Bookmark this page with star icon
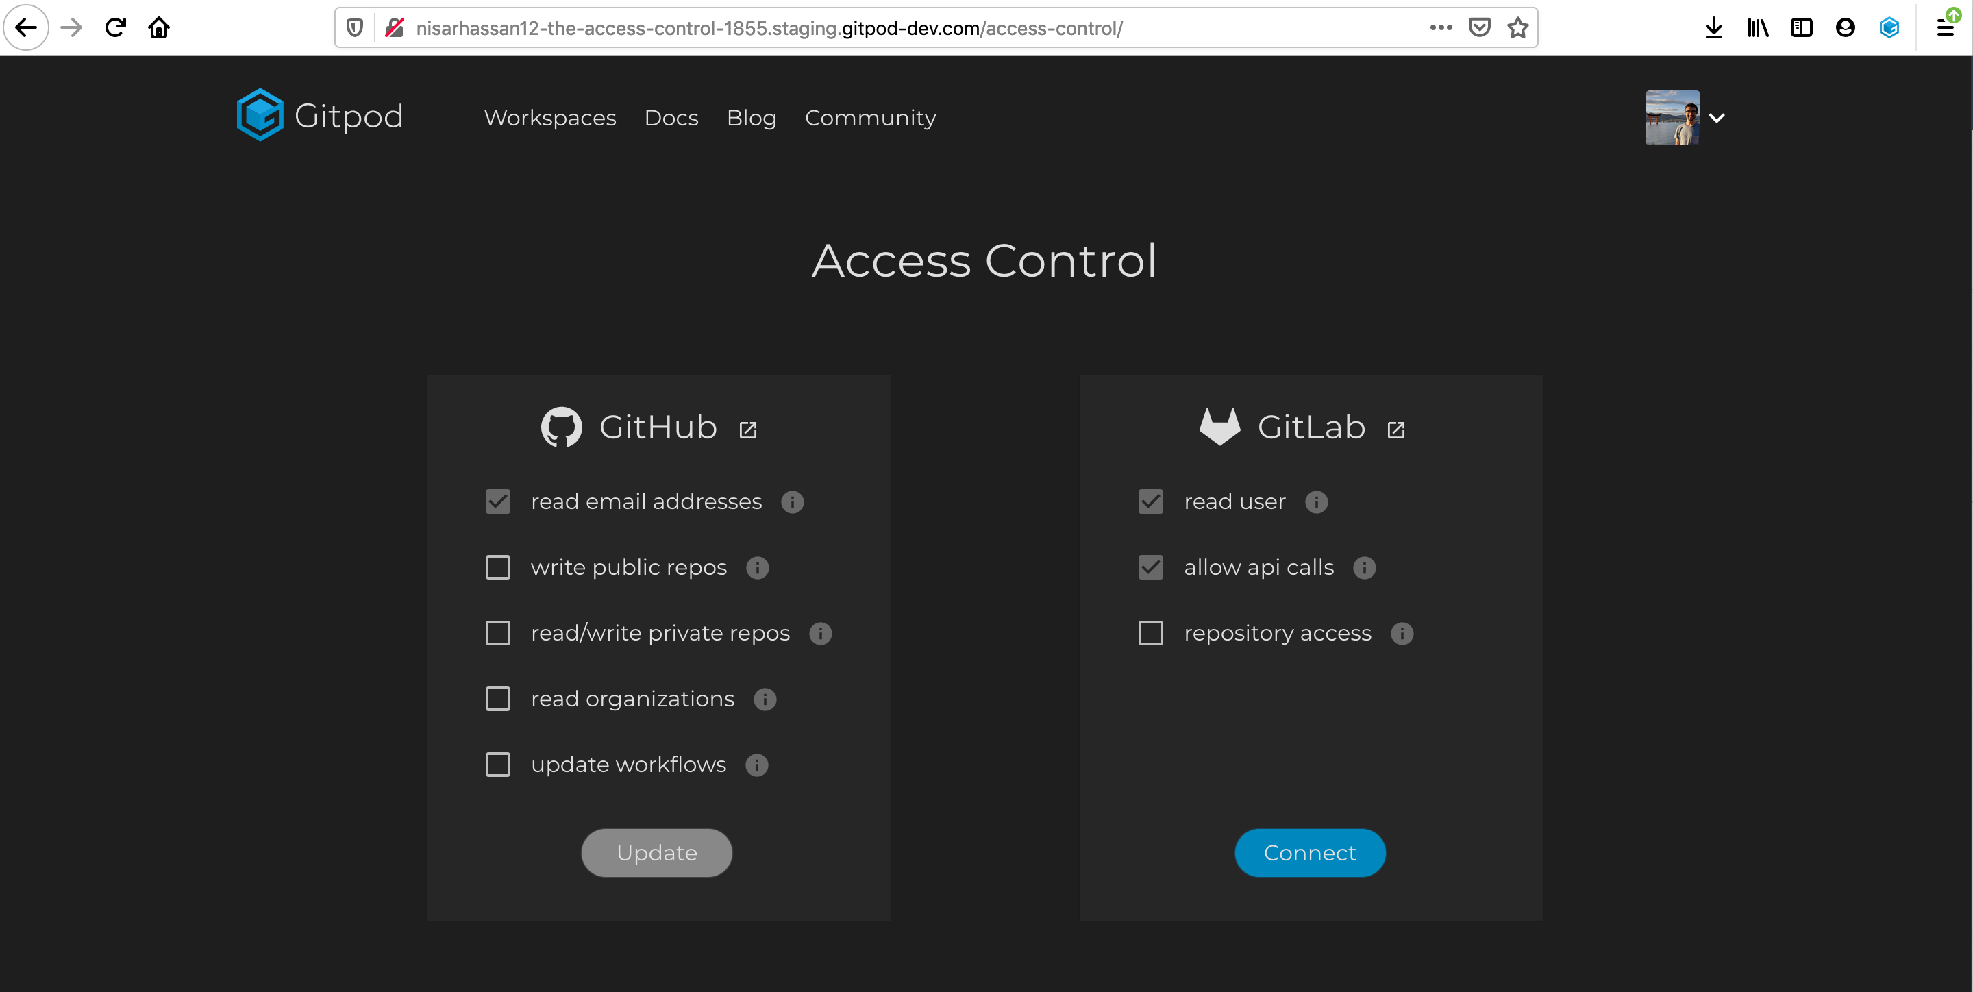The height and width of the screenshot is (992, 1973). [1518, 27]
